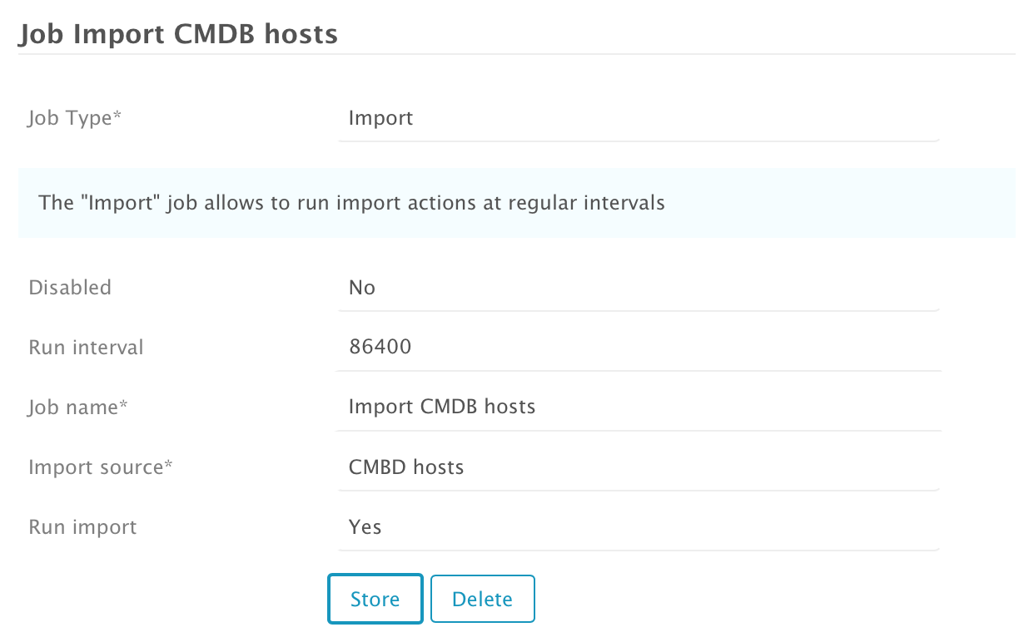Expand the Run import dropdown set to Yes
The width and height of the screenshot is (1029, 637).
tap(639, 527)
